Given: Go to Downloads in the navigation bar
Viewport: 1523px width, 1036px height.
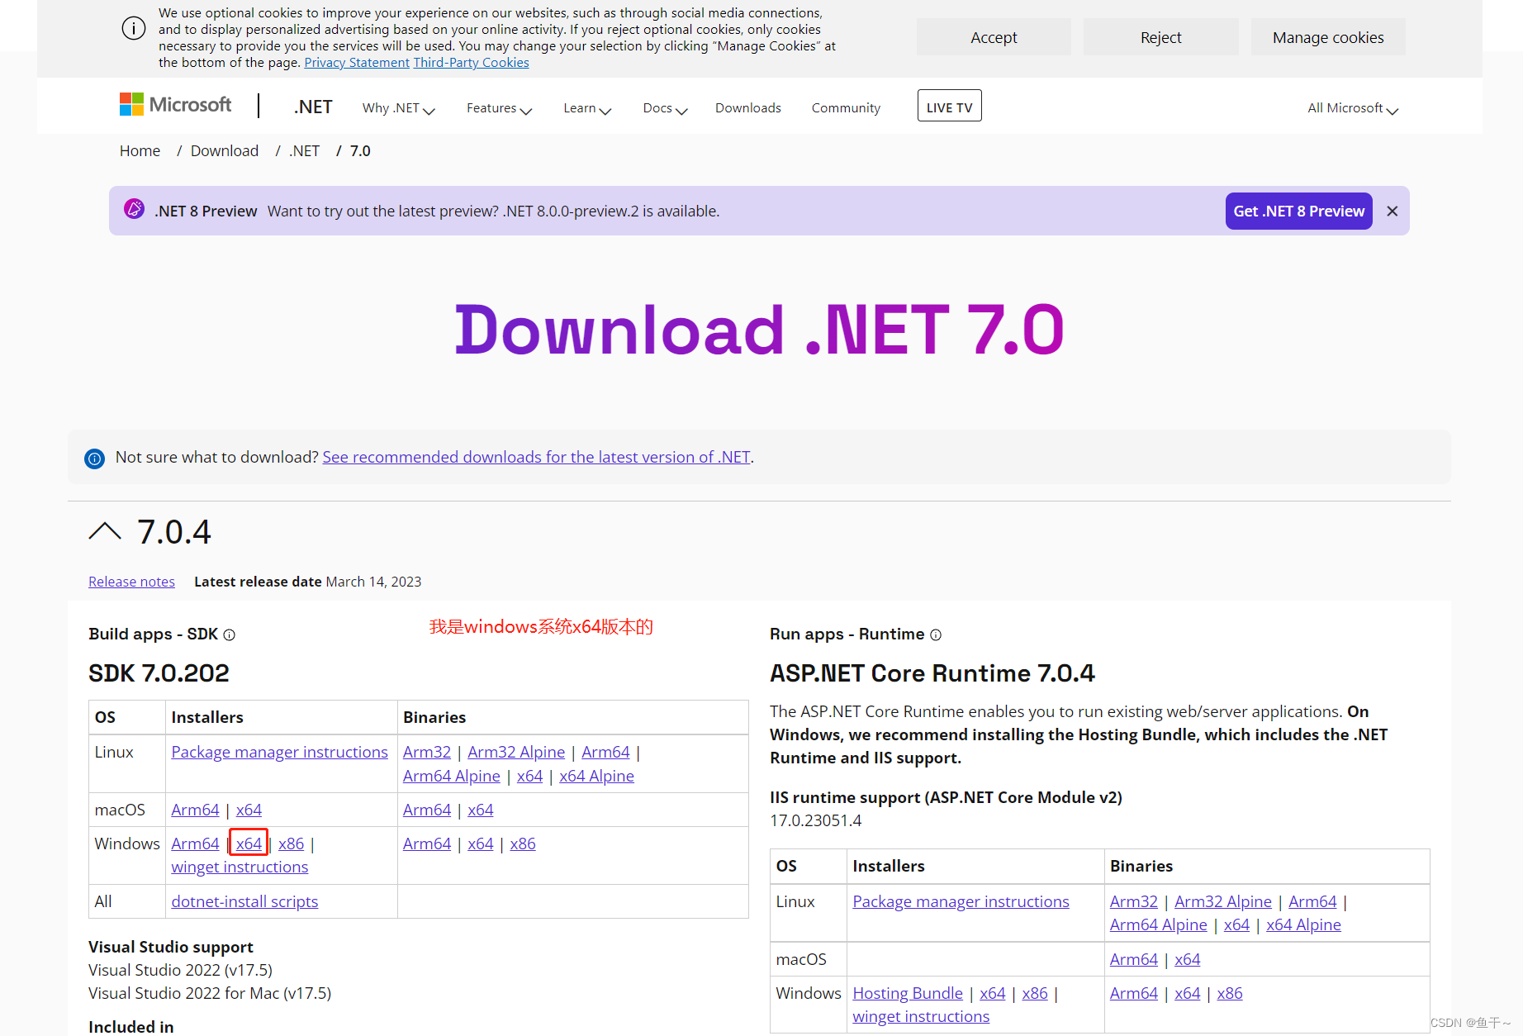Looking at the screenshot, I should point(748,108).
